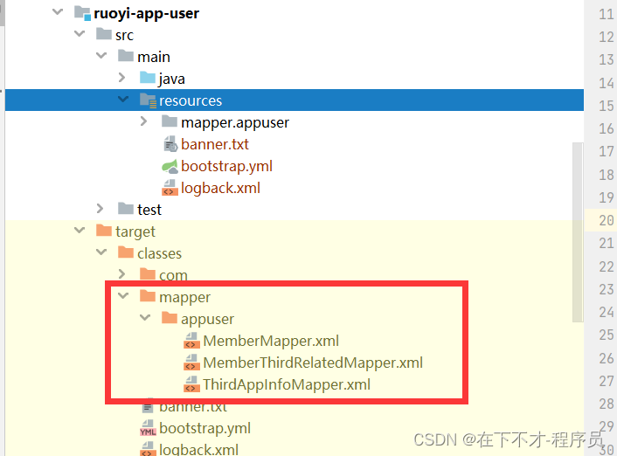The width and height of the screenshot is (617, 456).
Task: Click the test folder icon
Action: click(126, 209)
